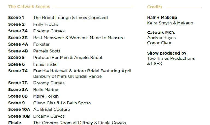
Task: Click 'Keira Smyth & Makeup' credit
Action: (x=170, y=23)
